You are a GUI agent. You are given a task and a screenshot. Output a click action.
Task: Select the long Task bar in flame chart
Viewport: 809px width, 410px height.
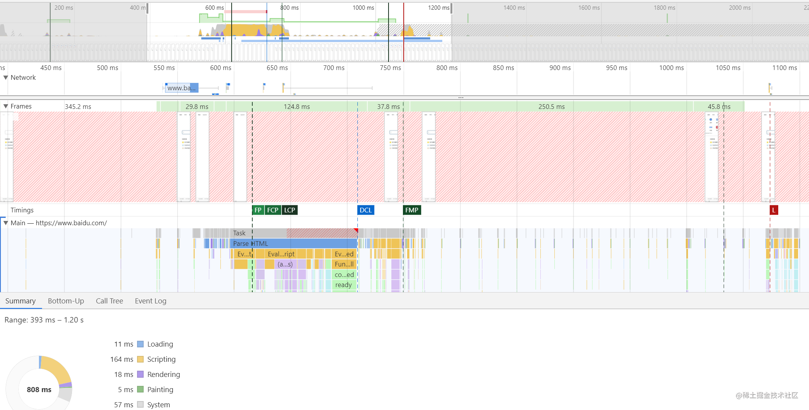[294, 233]
